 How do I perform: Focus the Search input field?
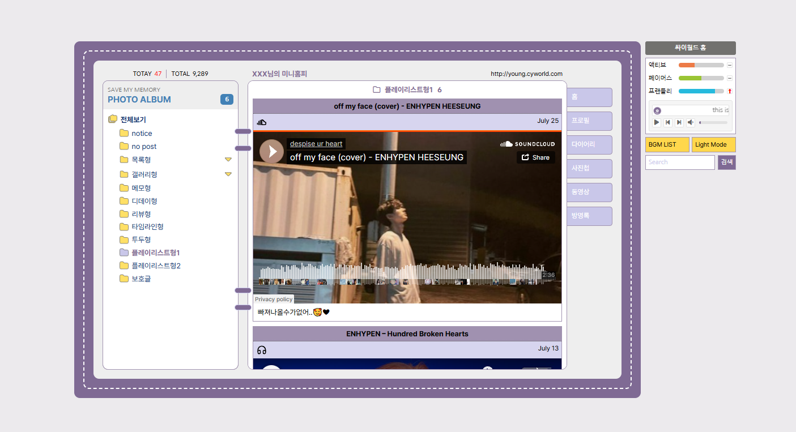[680, 162]
